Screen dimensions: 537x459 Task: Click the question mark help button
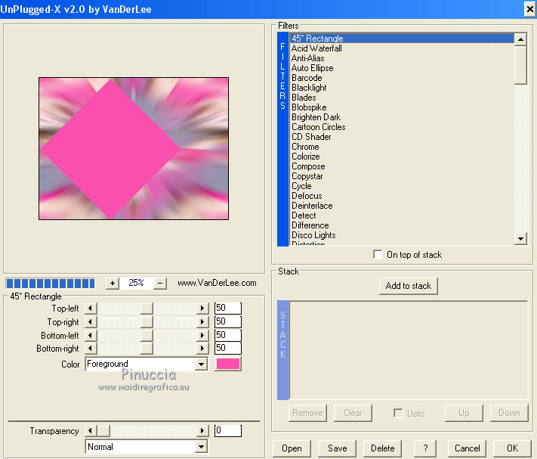point(425,448)
